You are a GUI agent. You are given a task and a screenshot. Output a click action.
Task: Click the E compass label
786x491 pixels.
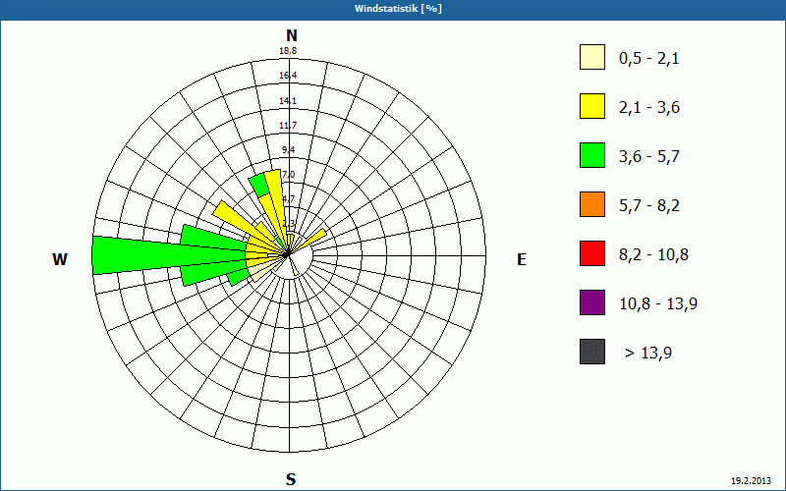[522, 259]
